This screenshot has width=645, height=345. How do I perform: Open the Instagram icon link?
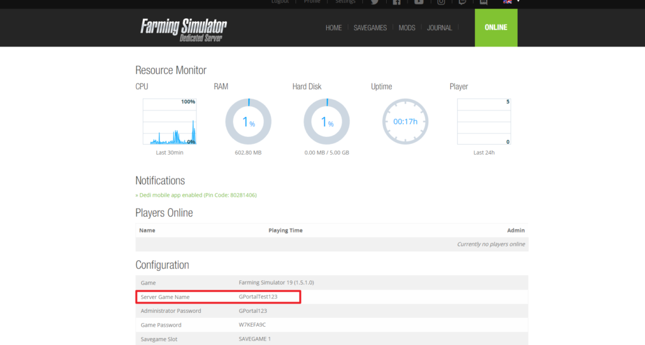click(x=441, y=2)
